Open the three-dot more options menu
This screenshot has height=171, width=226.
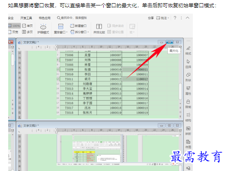181,18
